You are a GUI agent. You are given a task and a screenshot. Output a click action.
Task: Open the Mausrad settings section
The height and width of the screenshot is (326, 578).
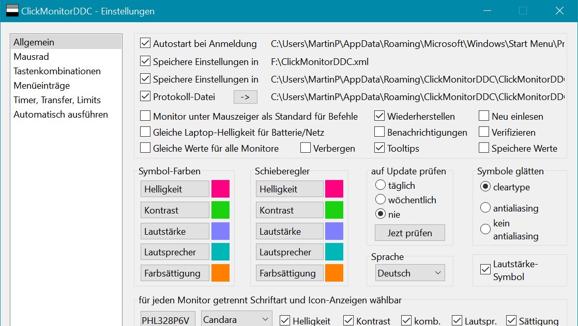click(x=32, y=57)
